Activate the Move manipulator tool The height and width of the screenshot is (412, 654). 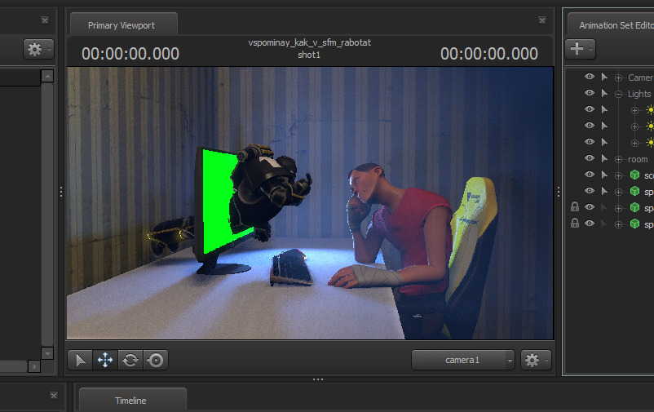pos(105,360)
